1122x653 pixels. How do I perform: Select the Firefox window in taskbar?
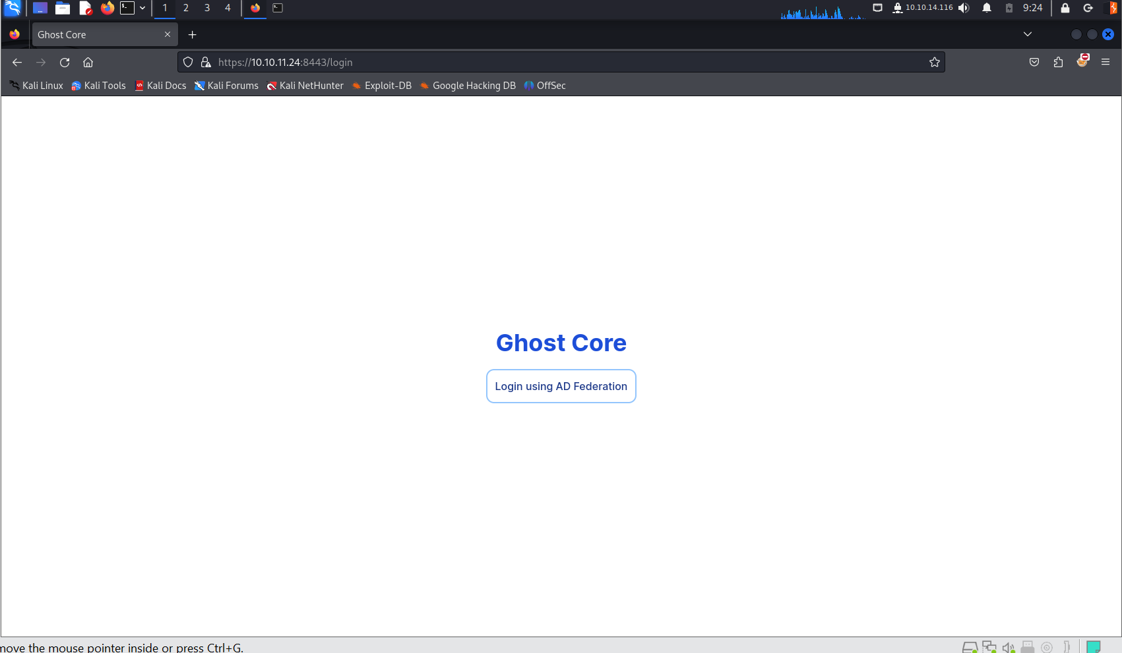255,8
